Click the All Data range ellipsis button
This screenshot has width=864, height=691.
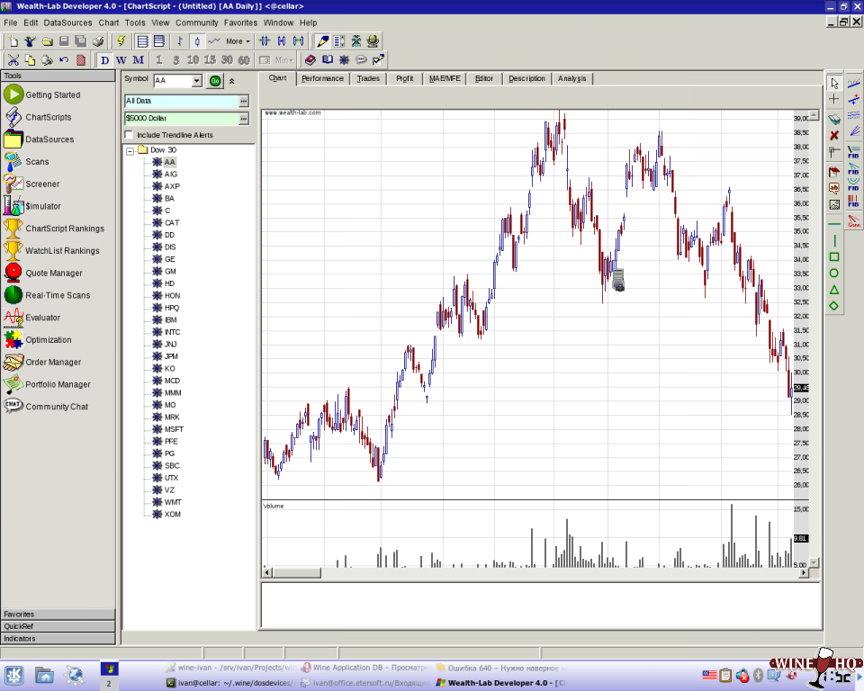click(x=243, y=101)
